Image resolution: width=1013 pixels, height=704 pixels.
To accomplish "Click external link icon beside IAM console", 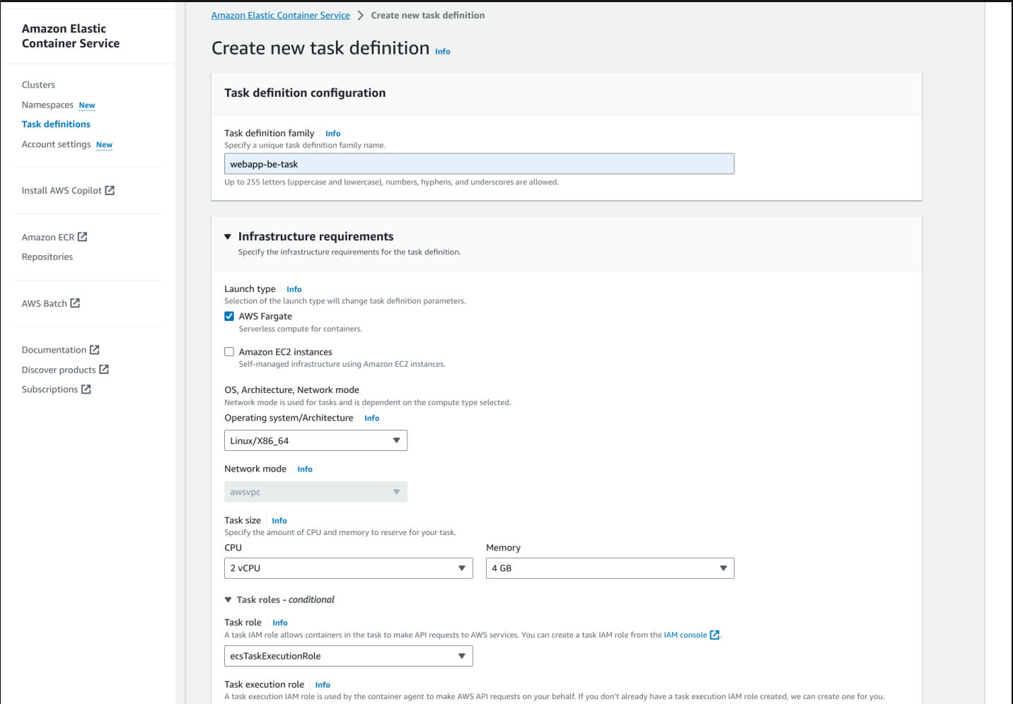I will coord(714,635).
